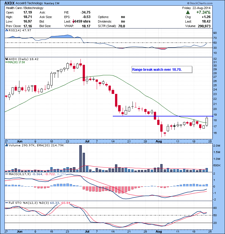
Task: Click the High value 18.71
Action: pos(28,17)
